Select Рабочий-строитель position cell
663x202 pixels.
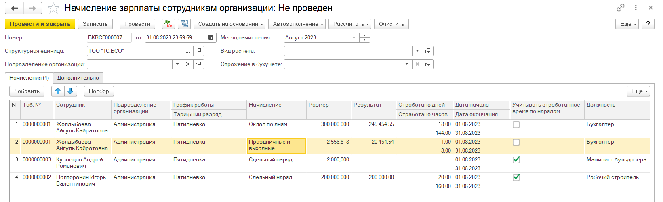612,177
